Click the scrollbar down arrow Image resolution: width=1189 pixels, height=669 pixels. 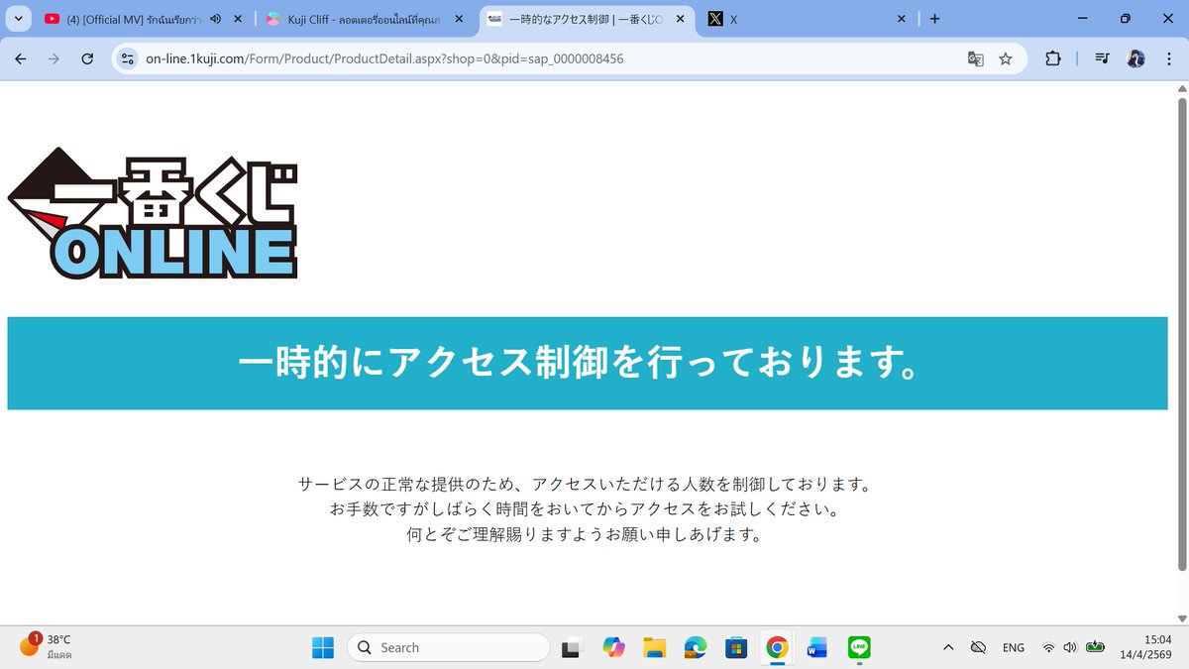[x=1181, y=616]
